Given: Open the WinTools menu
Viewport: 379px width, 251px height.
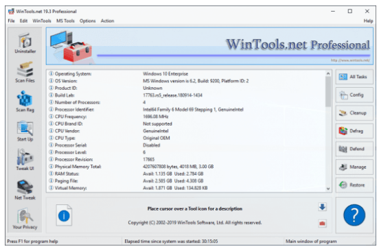Looking at the screenshot, I should click(x=42, y=21).
